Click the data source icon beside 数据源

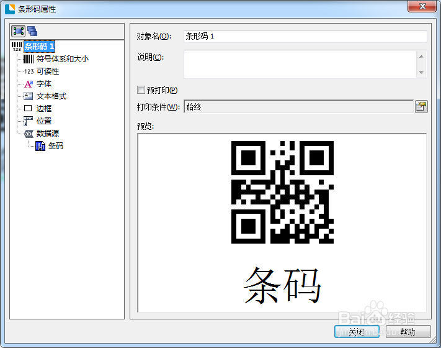pyautogui.click(x=29, y=134)
